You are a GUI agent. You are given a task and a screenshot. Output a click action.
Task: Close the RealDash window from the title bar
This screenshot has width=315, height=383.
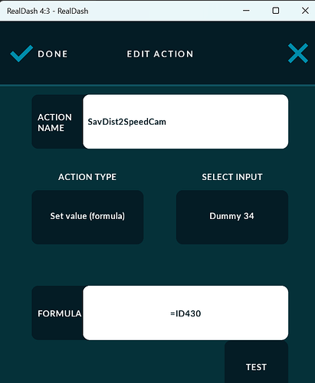(305, 11)
